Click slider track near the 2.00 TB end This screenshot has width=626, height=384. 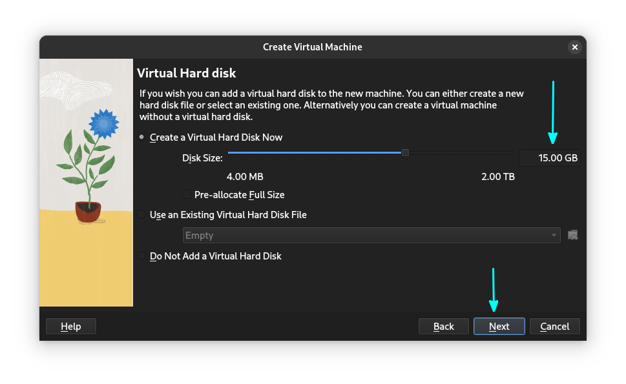click(504, 153)
